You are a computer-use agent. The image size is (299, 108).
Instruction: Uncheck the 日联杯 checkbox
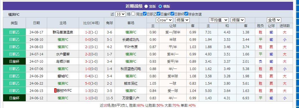click(x=173, y=14)
